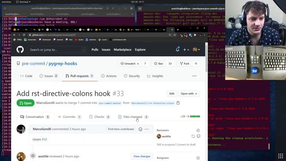Click the zoom magnifier icon in the address bar
Image resolution: width=286 pixels, height=161 pixels.
click(170, 35)
